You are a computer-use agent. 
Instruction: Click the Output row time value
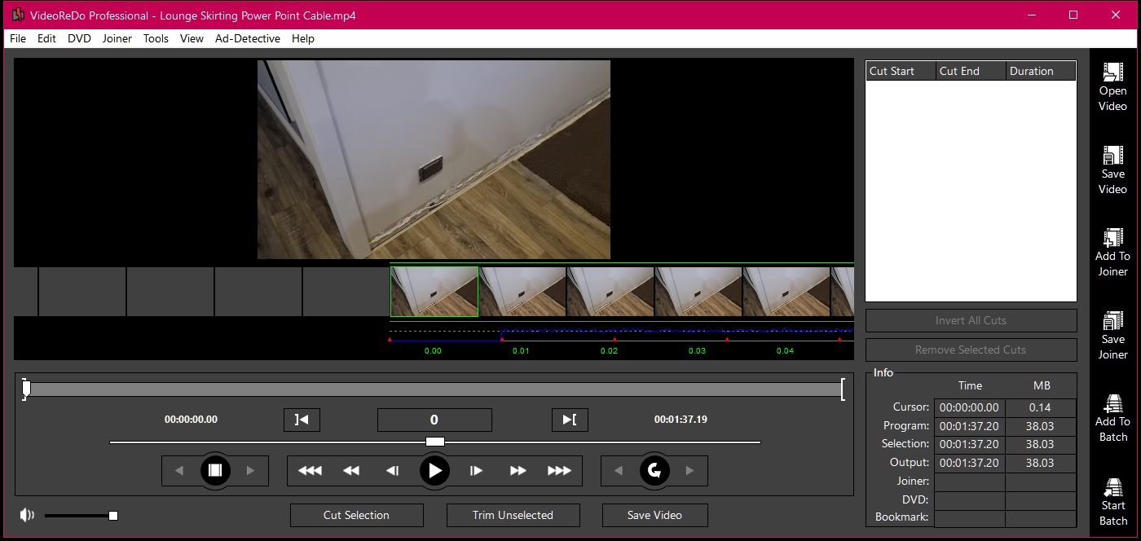point(969,463)
